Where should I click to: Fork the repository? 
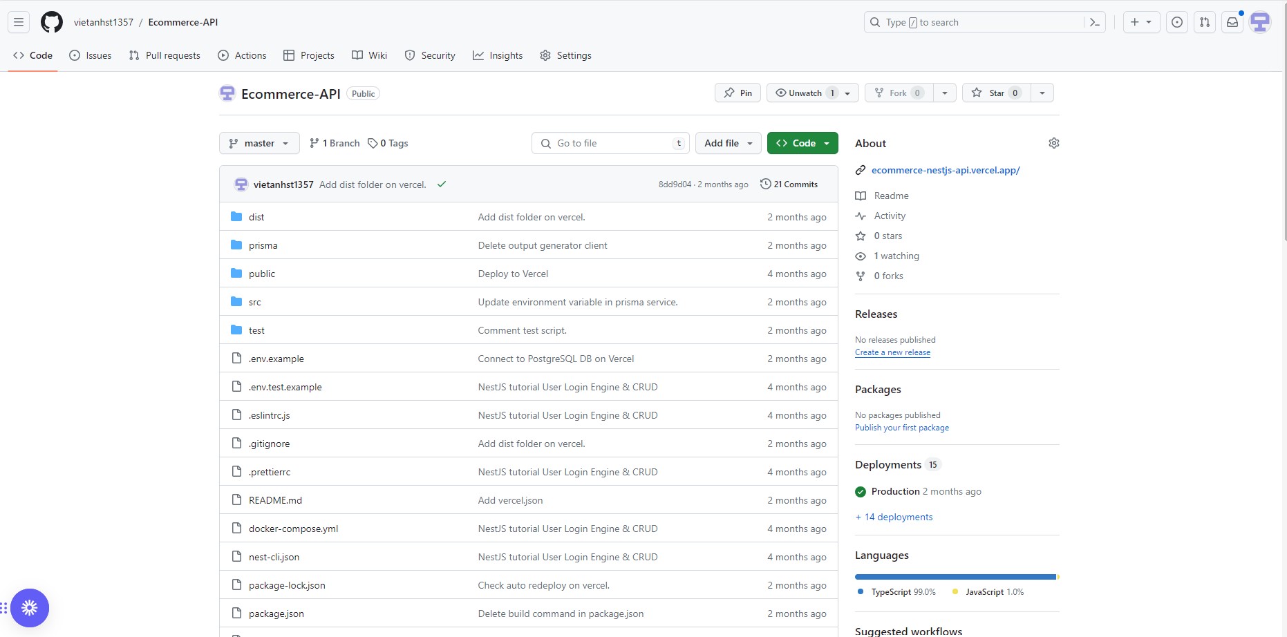(x=899, y=93)
